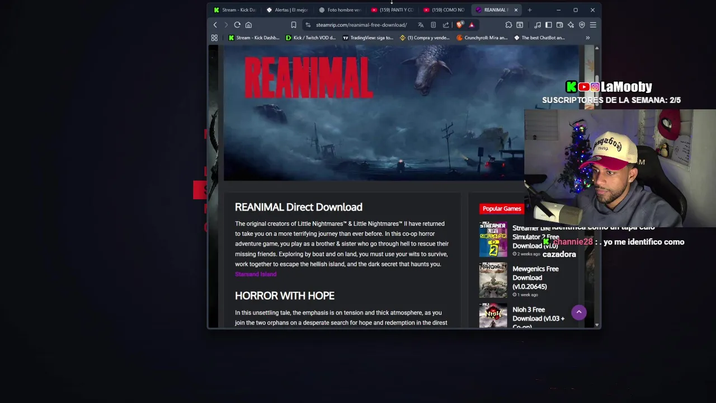The height and width of the screenshot is (403, 716).
Task: Click the REANIMAL Direct Download heading
Action: pyautogui.click(x=299, y=207)
